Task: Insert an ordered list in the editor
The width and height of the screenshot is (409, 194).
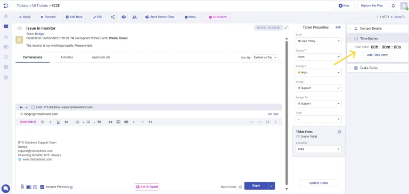Action: click(x=77, y=122)
